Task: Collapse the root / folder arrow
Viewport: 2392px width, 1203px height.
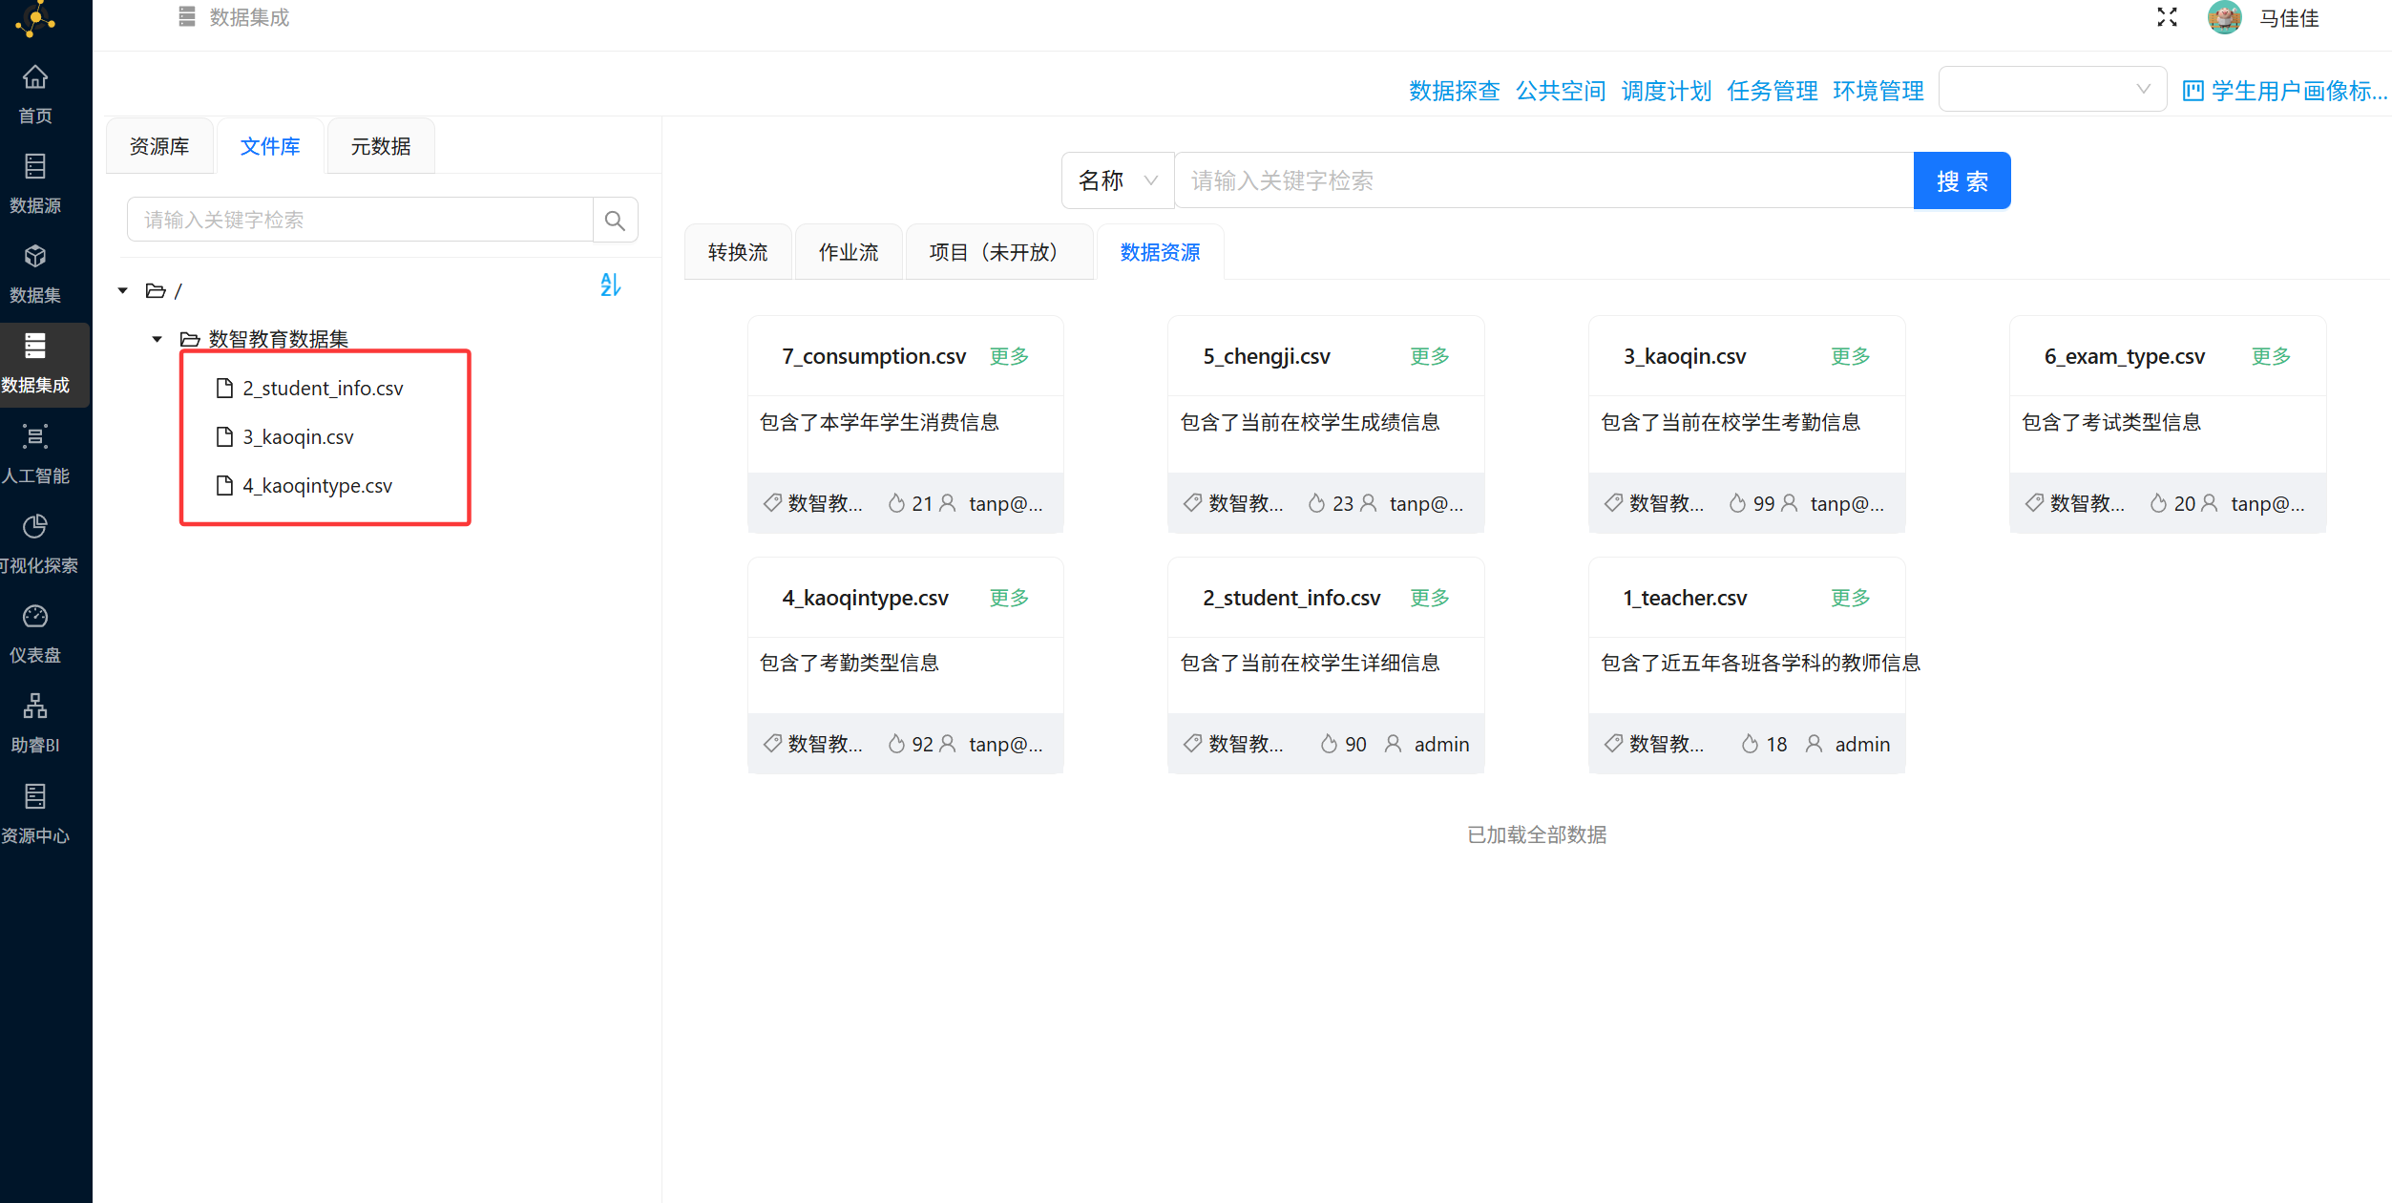Action: coord(122,290)
